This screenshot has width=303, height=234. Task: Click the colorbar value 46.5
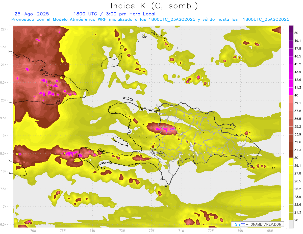297,56
